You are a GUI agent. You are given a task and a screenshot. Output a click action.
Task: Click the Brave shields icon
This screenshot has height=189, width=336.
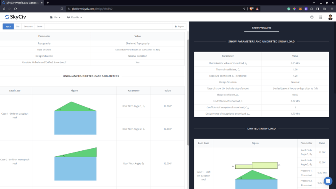251,8
